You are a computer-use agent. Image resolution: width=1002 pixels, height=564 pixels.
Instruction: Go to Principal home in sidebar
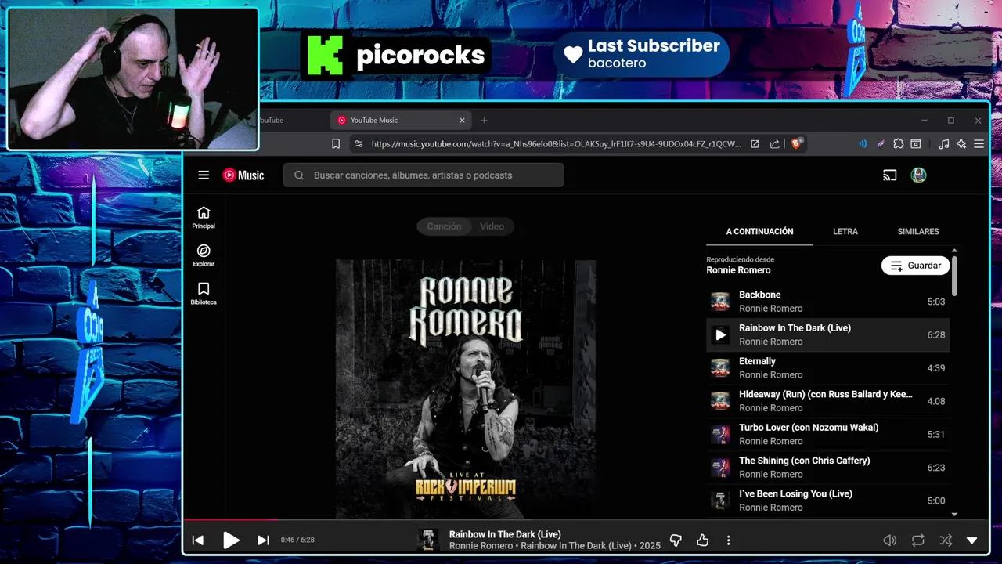click(x=204, y=217)
